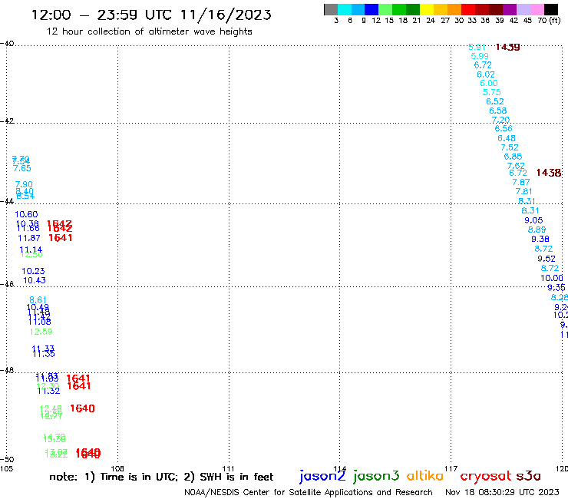Screen dimensions: 568x499
Task: Click the timestamp 1439 near the top
Action: coord(507,47)
